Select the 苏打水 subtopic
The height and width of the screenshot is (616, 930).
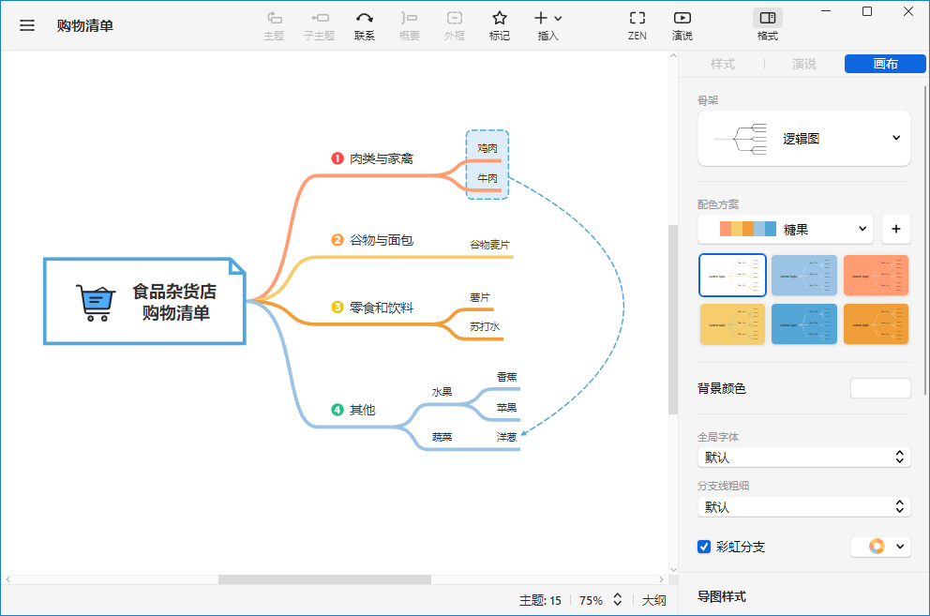[x=485, y=326]
